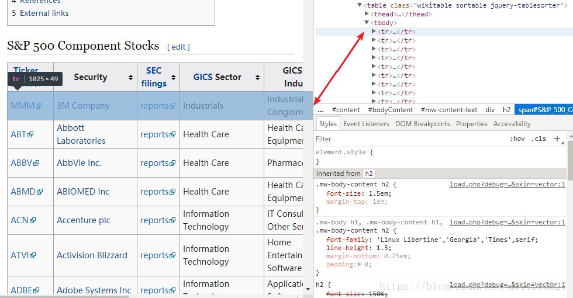
Task: Open reports link in Abbott Laboratories row
Action: [157, 134]
